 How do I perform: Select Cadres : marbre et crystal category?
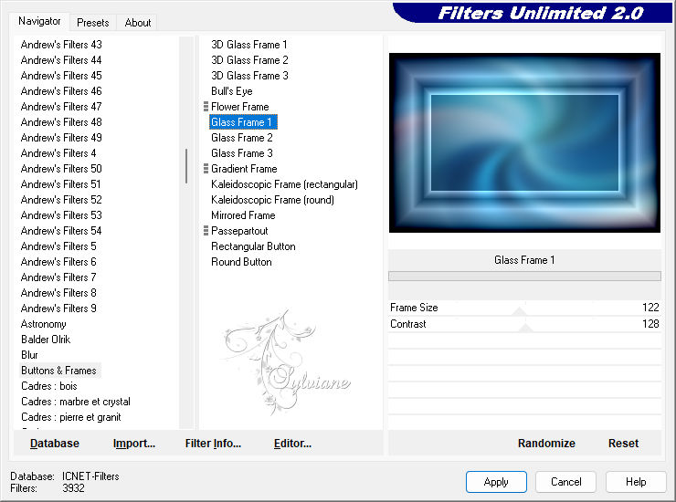coord(76,402)
